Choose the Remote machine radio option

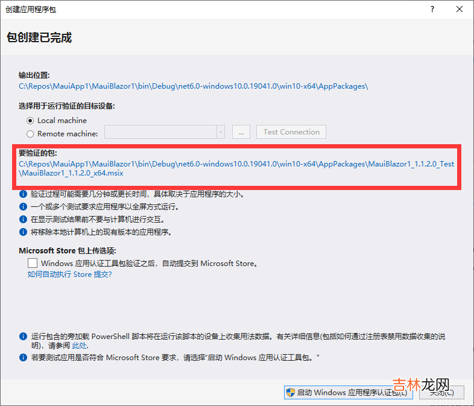(x=30, y=134)
